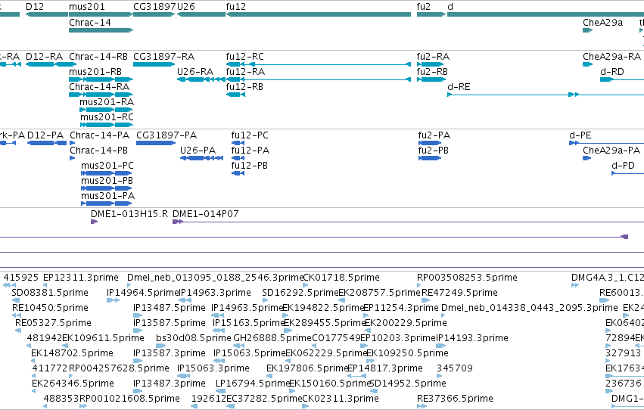Select the RE37366.5prime EST label

pos(455,399)
